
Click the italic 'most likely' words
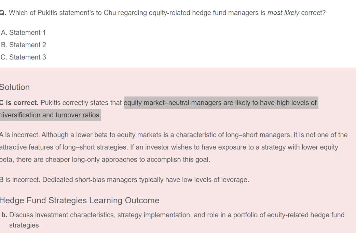coord(283,13)
